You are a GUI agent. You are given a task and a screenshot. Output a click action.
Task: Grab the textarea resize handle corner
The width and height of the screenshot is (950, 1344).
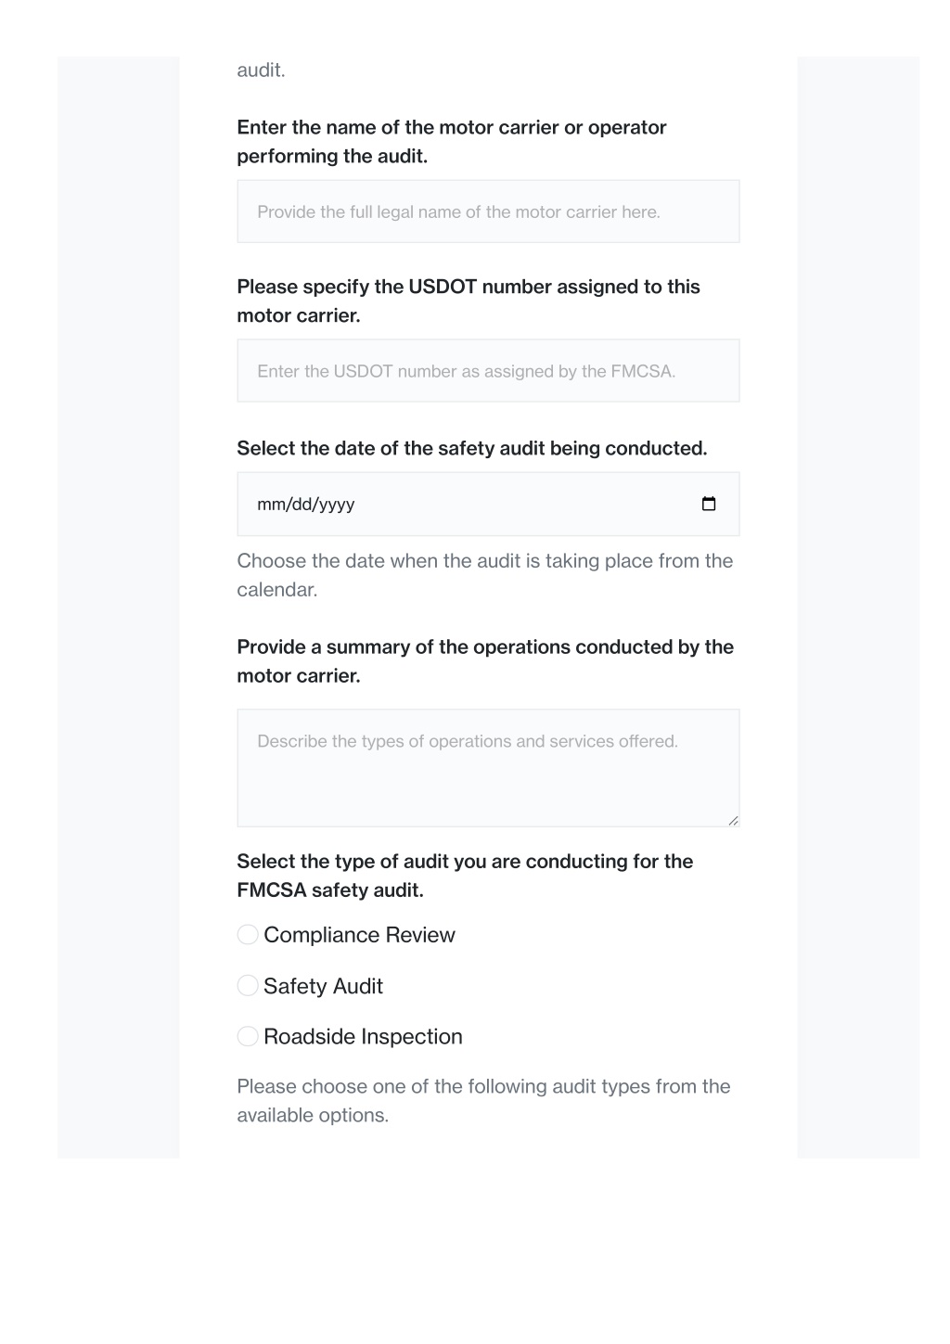[733, 820]
